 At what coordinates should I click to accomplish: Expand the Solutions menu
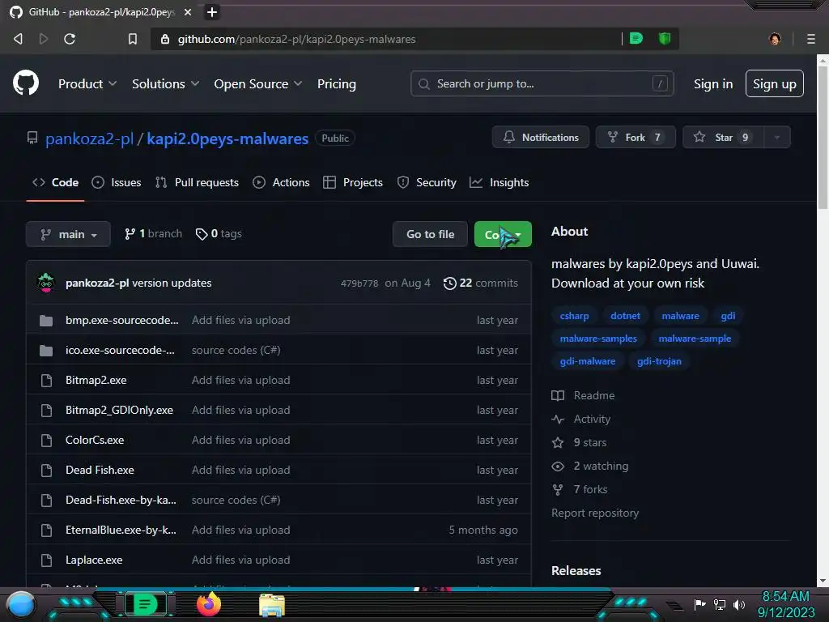click(165, 83)
